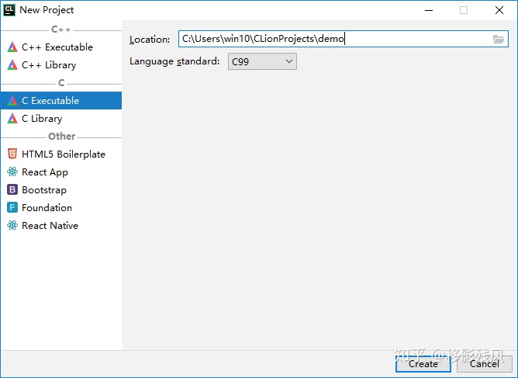Pick HTML5 Boilerplate template
518x378 pixels.
[x=61, y=154]
